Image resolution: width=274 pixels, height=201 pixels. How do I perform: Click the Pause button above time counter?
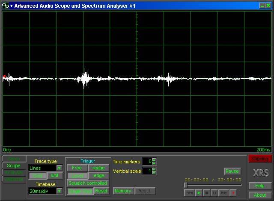232,171
